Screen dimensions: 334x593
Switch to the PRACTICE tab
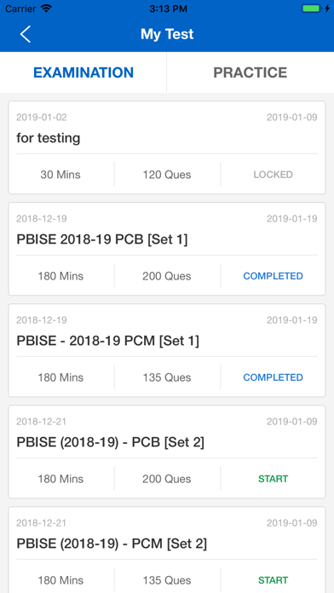coord(250,72)
